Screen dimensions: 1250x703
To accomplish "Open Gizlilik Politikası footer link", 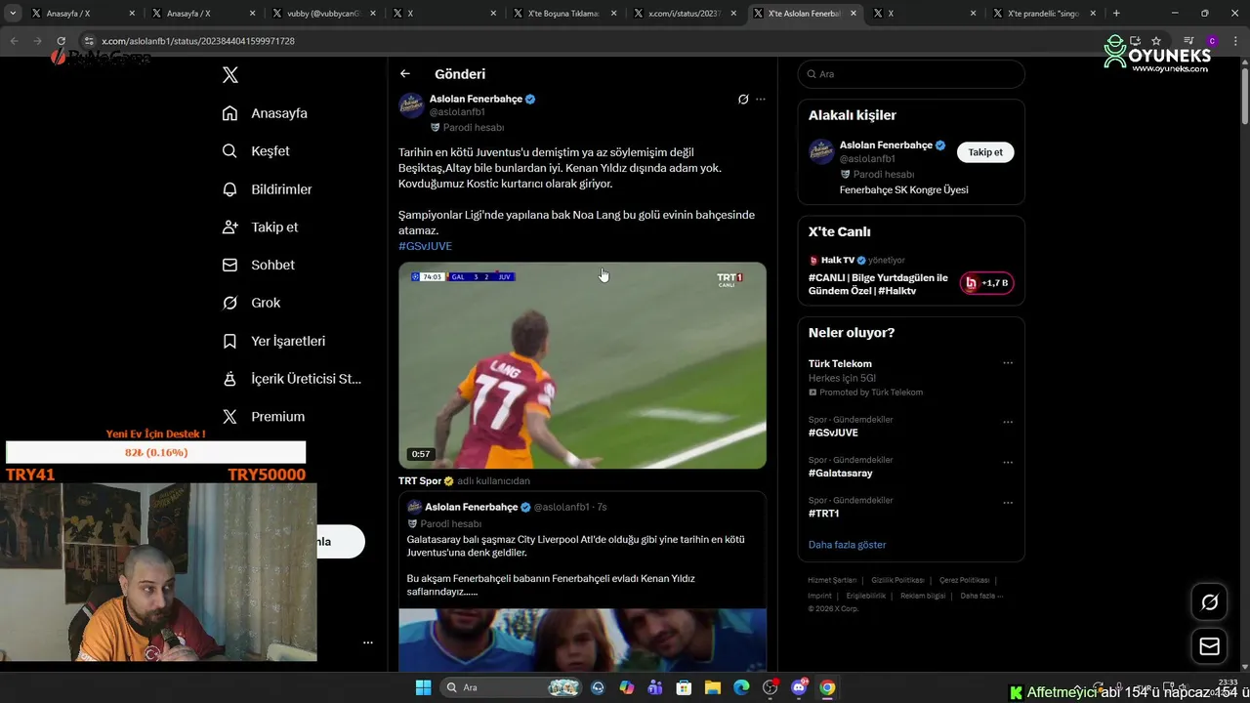I will [897, 580].
